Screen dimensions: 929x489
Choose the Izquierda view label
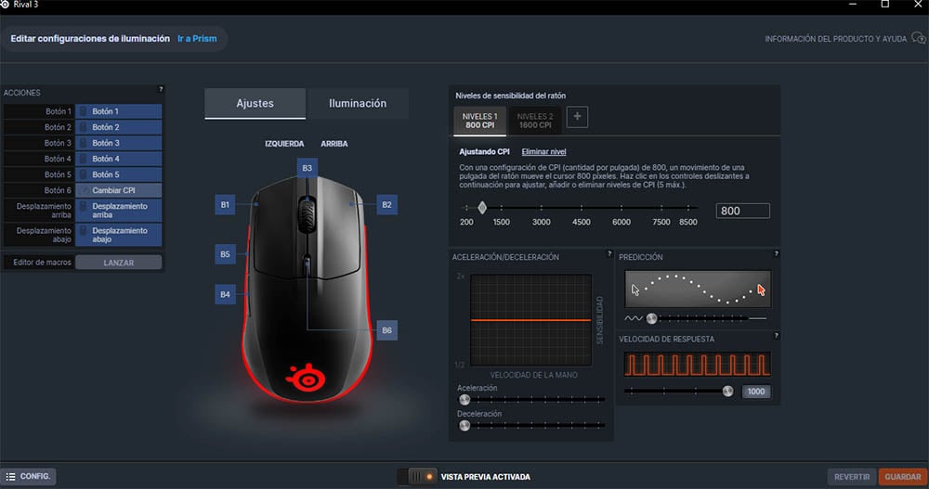[x=284, y=144]
